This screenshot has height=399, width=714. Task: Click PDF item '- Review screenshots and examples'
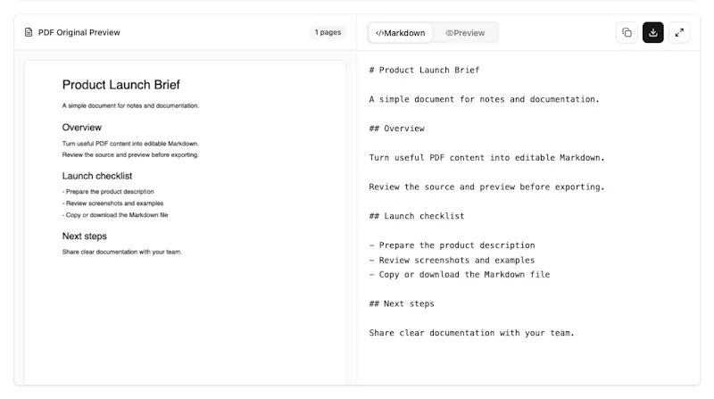tap(113, 204)
